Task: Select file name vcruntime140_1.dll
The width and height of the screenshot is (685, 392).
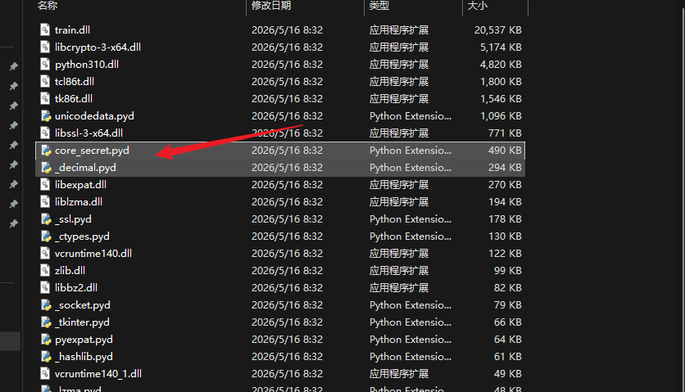Action: tap(98, 374)
